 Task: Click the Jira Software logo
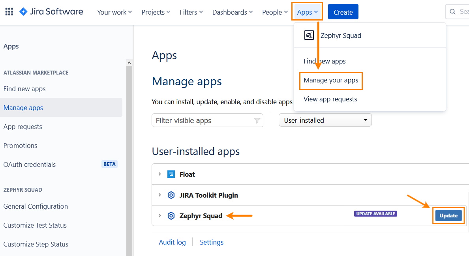(51, 12)
